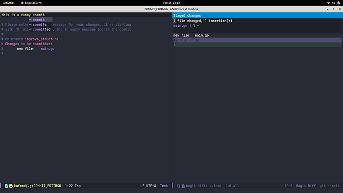Open 'main.go' link in diffstat line
This screenshot has width=343, height=193.
[180, 25]
